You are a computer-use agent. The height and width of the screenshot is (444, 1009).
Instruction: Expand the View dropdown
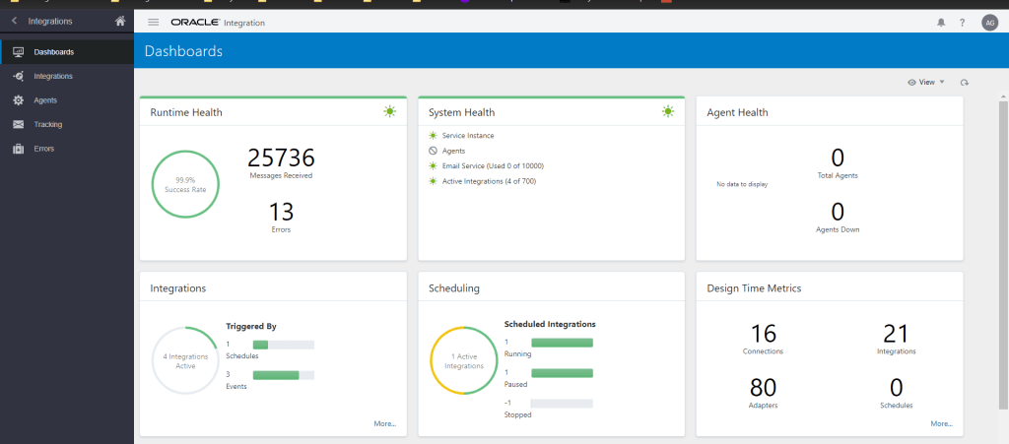(925, 83)
